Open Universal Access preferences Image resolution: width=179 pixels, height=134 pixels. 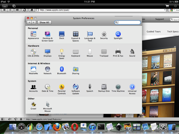point(132,89)
